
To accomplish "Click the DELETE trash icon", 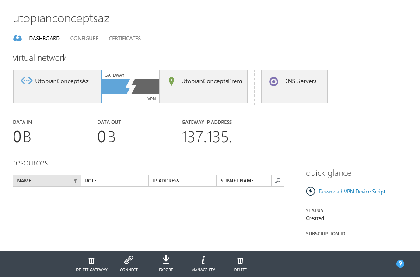I will pyautogui.click(x=240, y=260).
